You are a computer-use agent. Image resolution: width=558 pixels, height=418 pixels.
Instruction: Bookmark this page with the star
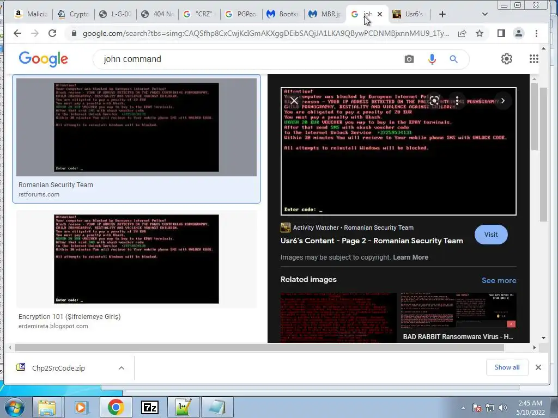coord(480,33)
